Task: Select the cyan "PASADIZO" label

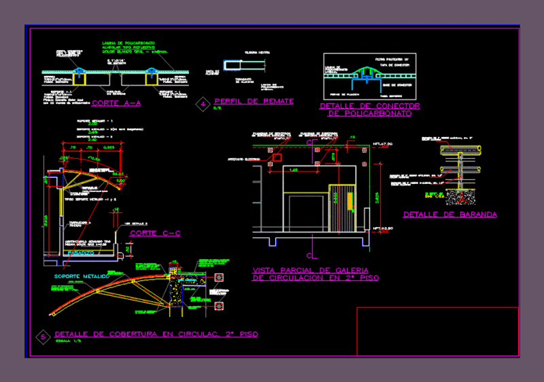Action: point(81,253)
